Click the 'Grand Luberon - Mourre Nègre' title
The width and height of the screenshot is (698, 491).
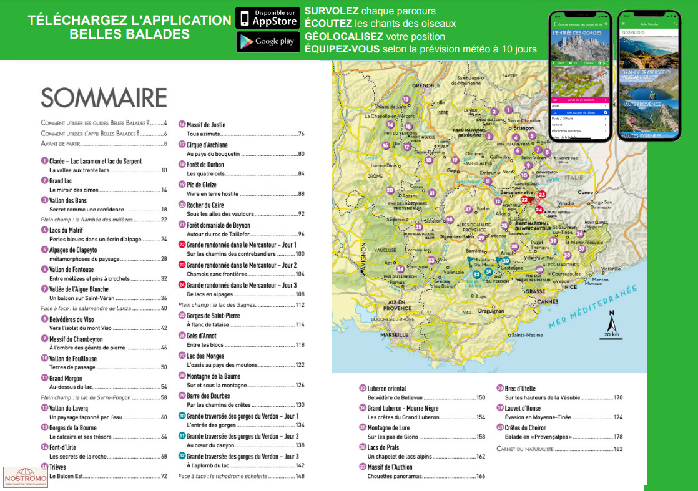pos(403,408)
